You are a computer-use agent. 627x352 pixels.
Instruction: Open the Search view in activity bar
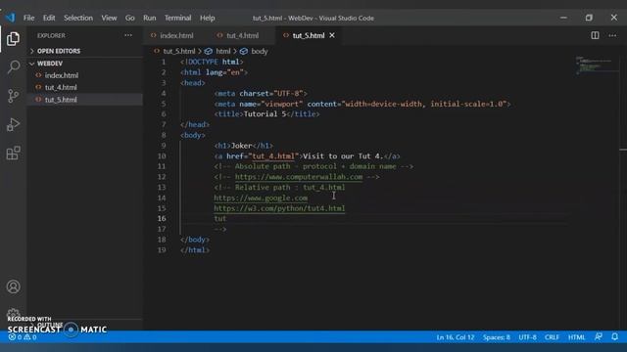pyautogui.click(x=13, y=66)
